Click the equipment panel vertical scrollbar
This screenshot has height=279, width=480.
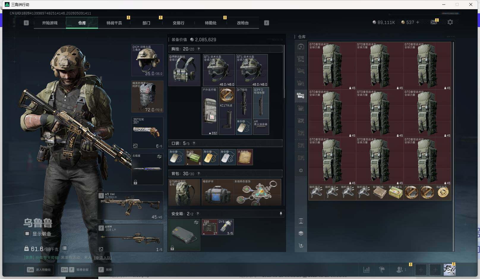click(x=284, y=71)
